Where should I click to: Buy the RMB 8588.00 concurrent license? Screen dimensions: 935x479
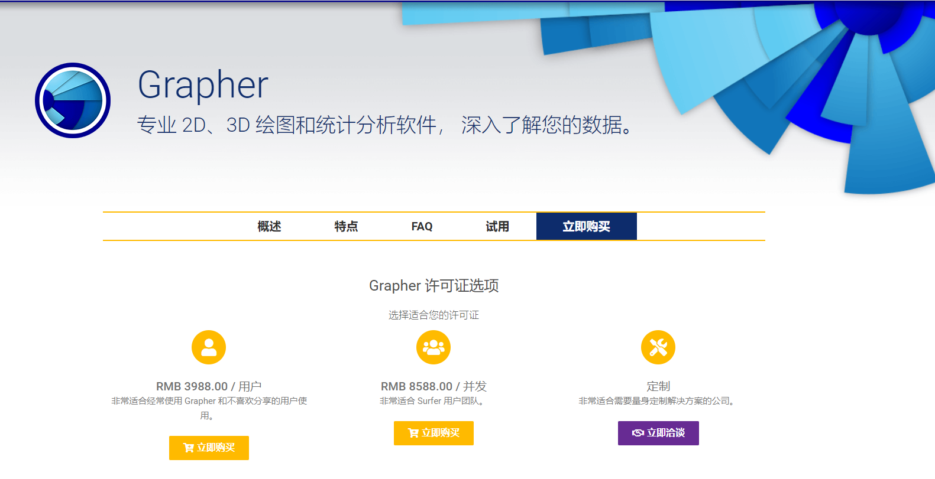click(x=433, y=433)
